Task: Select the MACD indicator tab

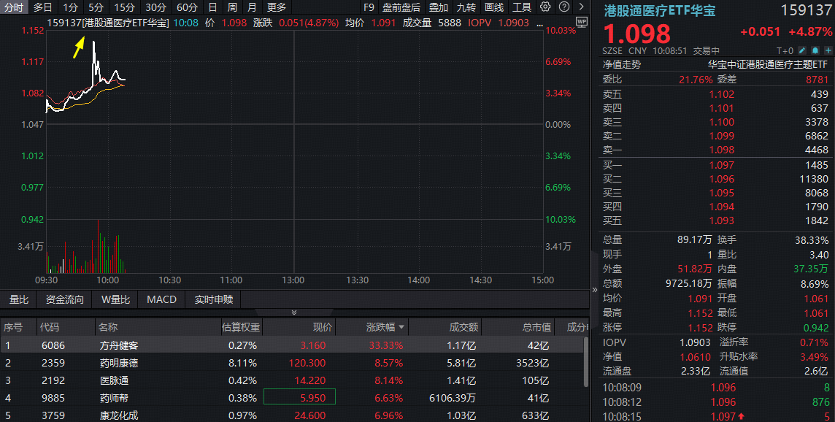Action: (x=161, y=299)
